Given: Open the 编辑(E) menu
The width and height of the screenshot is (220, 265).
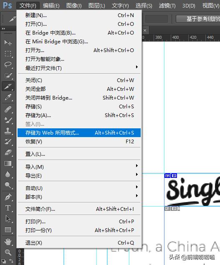Looking at the screenshot, I should 51,6.
